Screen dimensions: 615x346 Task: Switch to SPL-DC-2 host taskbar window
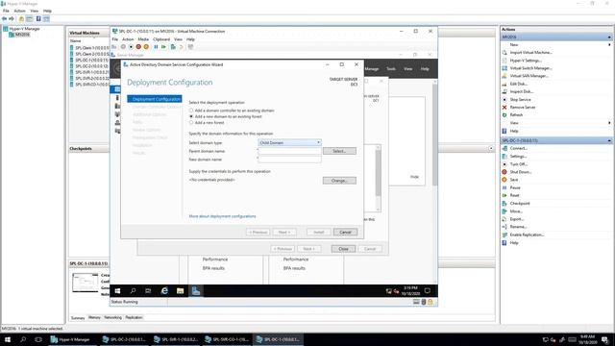[124, 339]
